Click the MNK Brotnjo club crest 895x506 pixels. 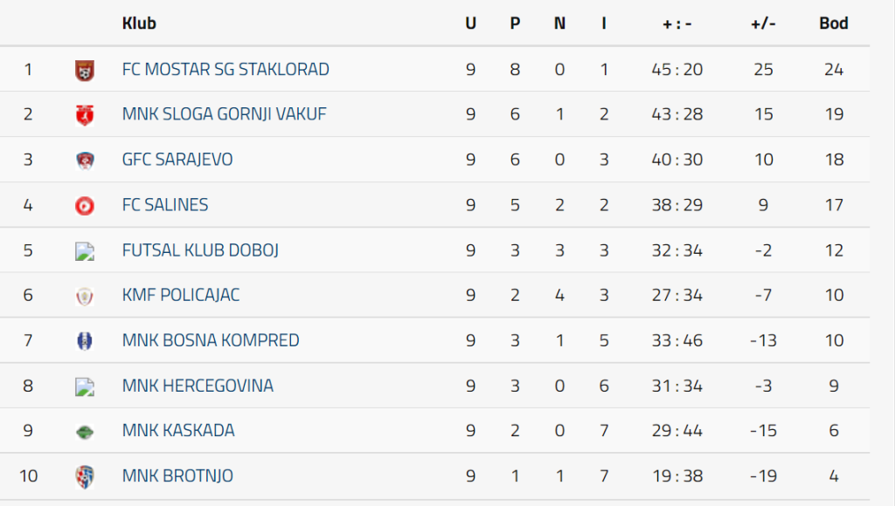(84, 476)
